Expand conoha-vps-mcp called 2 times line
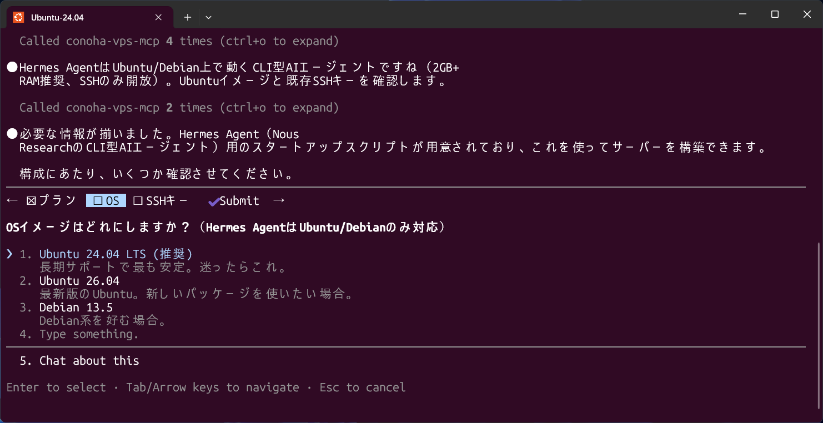Screen dimensions: 823x423 click(x=179, y=108)
